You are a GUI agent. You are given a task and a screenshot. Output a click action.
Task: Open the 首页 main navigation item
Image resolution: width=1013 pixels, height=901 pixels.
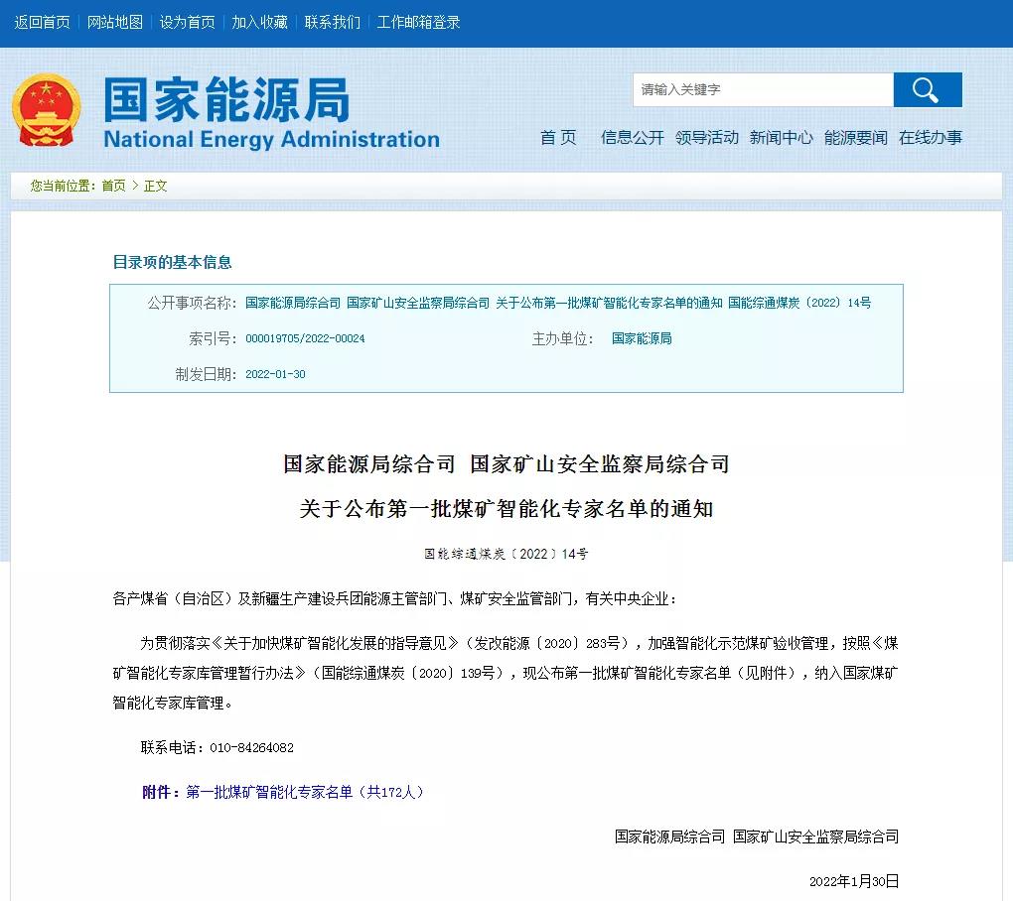point(558,138)
